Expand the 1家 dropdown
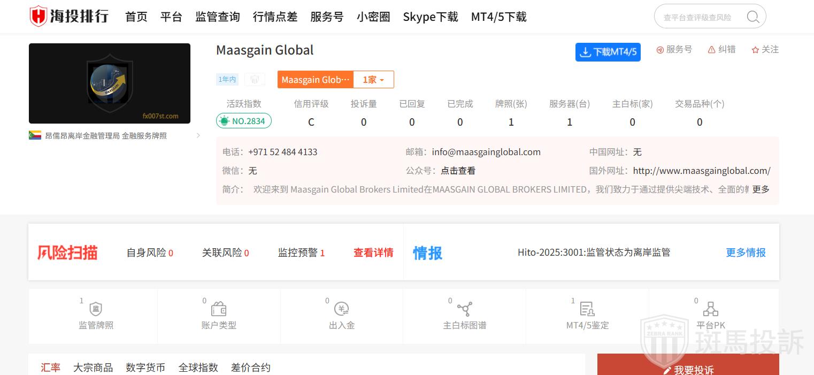 click(373, 80)
